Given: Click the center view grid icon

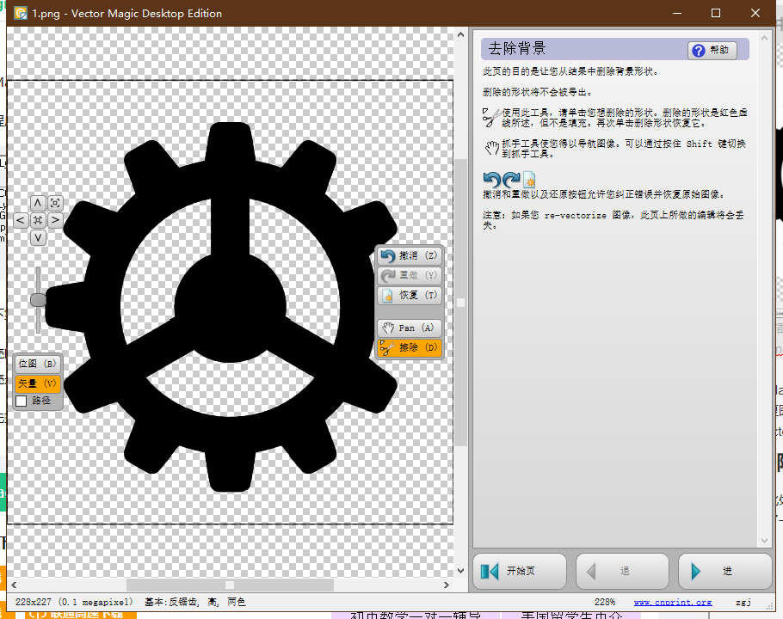Looking at the screenshot, I should [38, 219].
